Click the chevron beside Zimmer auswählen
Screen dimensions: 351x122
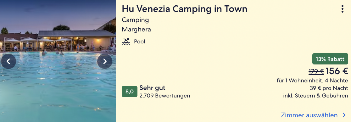point(344,115)
